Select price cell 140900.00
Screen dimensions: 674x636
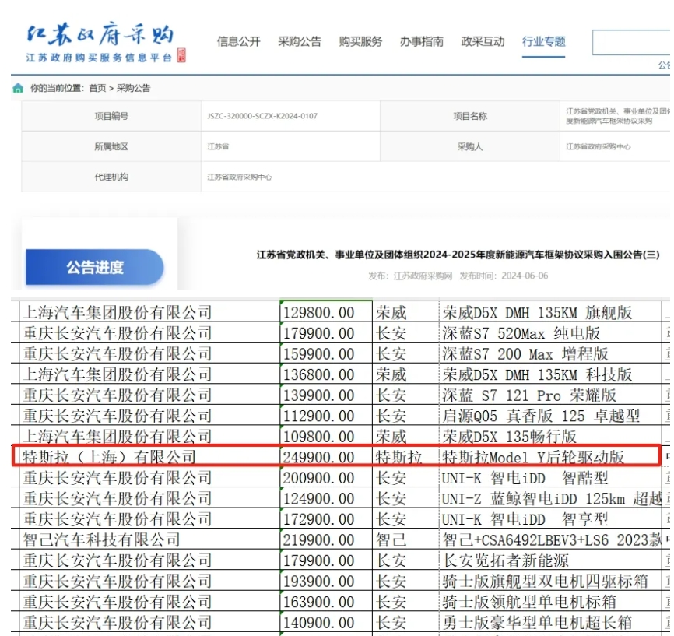(x=326, y=622)
